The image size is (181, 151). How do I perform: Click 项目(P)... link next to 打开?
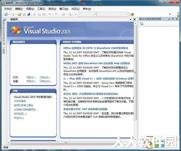tap(31, 77)
